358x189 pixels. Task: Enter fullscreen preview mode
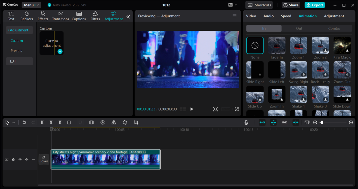237,109
